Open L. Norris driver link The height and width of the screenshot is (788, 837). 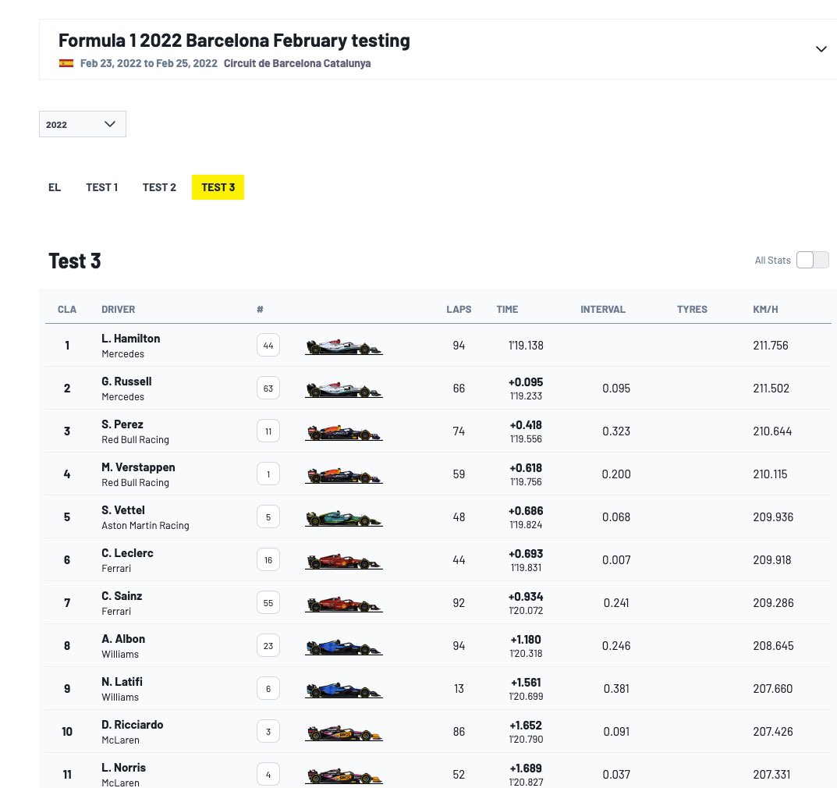click(124, 768)
